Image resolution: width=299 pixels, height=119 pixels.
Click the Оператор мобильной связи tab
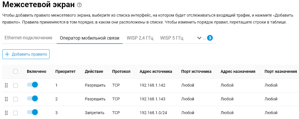90,38
